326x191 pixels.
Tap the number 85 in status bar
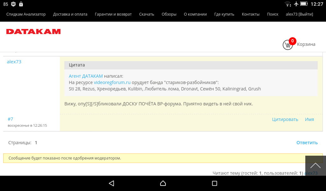tap(6, 4)
